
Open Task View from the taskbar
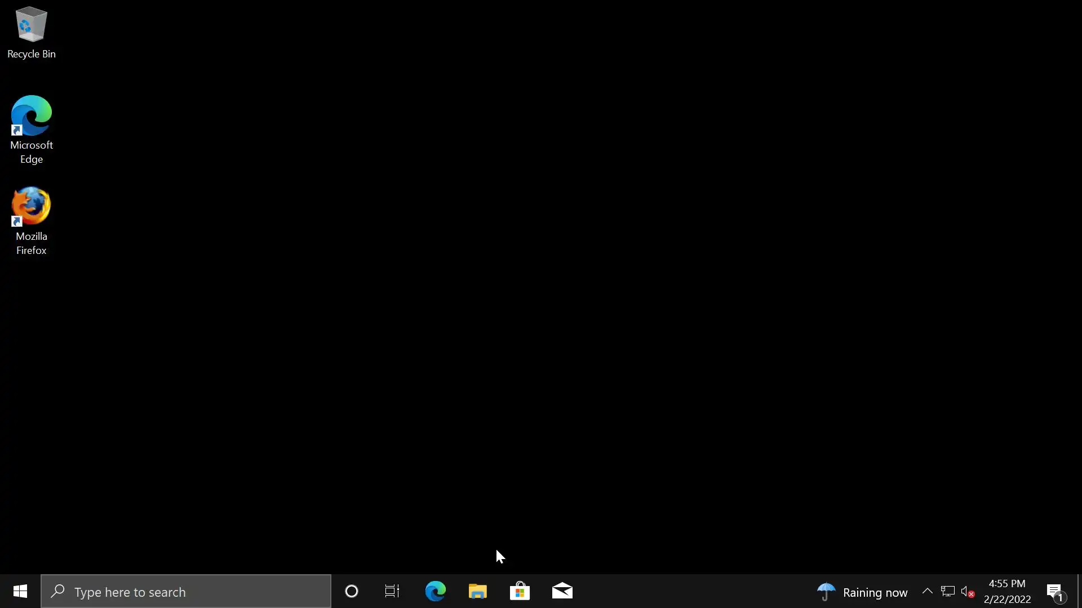pos(392,591)
